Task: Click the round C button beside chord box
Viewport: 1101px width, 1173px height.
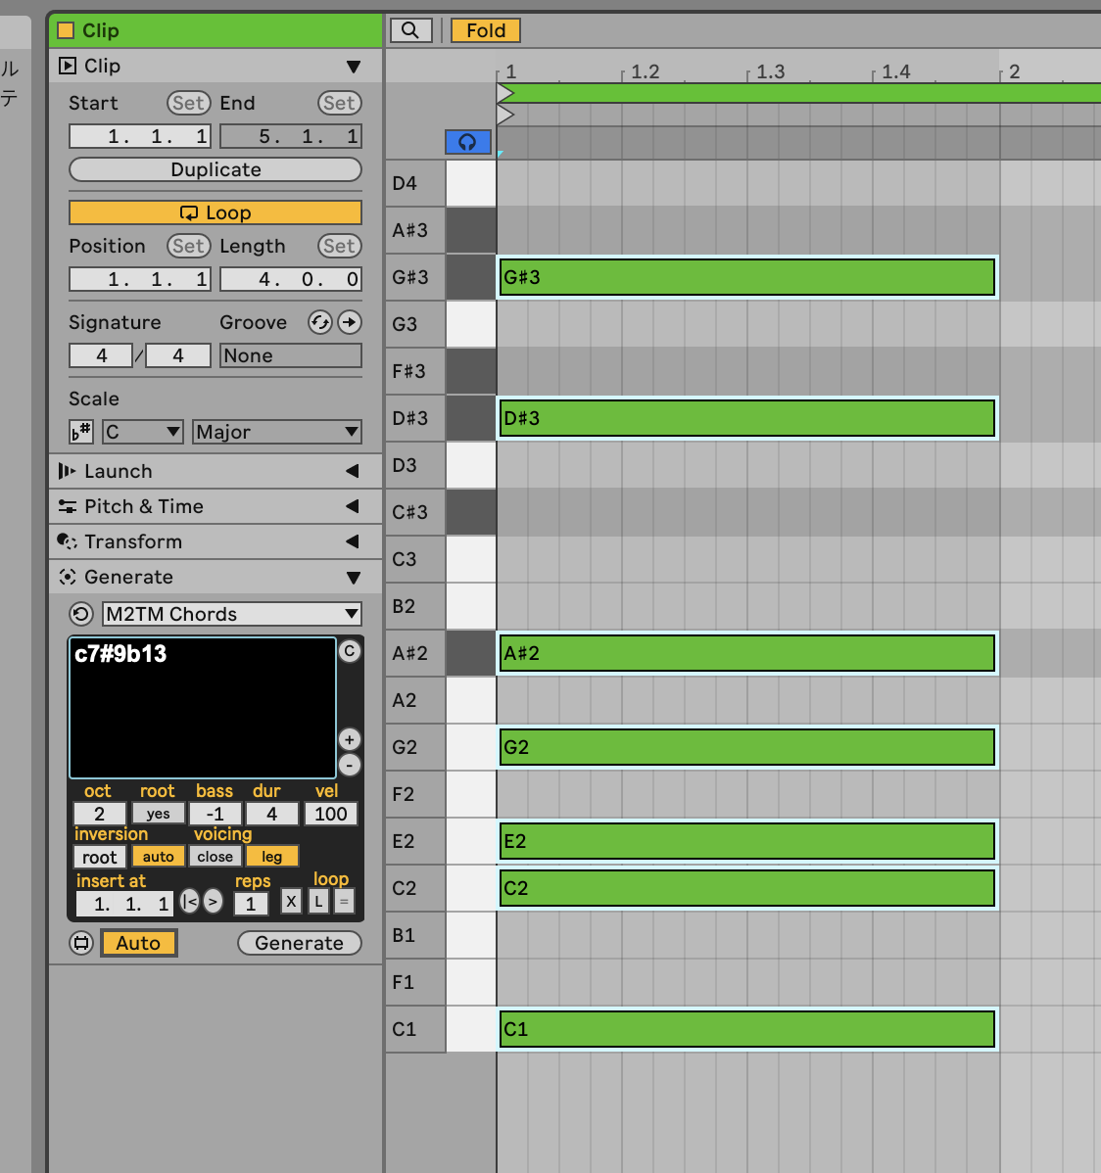Action: [x=350, y=651]
